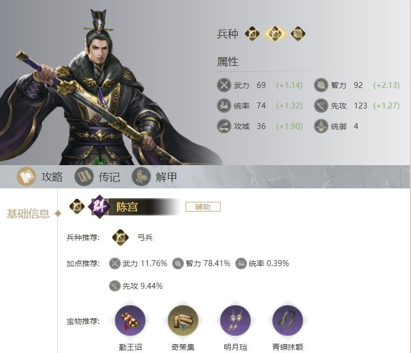The width and height of the screenshot is (411, 353).
Task: Open the 青蟒抹额 treasure icon
Action: (x=288, y=320)
